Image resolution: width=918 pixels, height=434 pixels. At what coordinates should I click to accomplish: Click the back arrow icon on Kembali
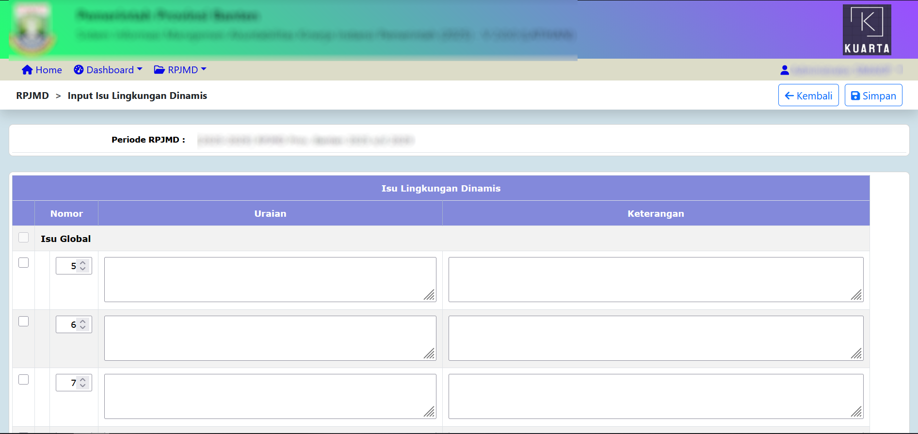pyautogui.click(x=789, y=96)
